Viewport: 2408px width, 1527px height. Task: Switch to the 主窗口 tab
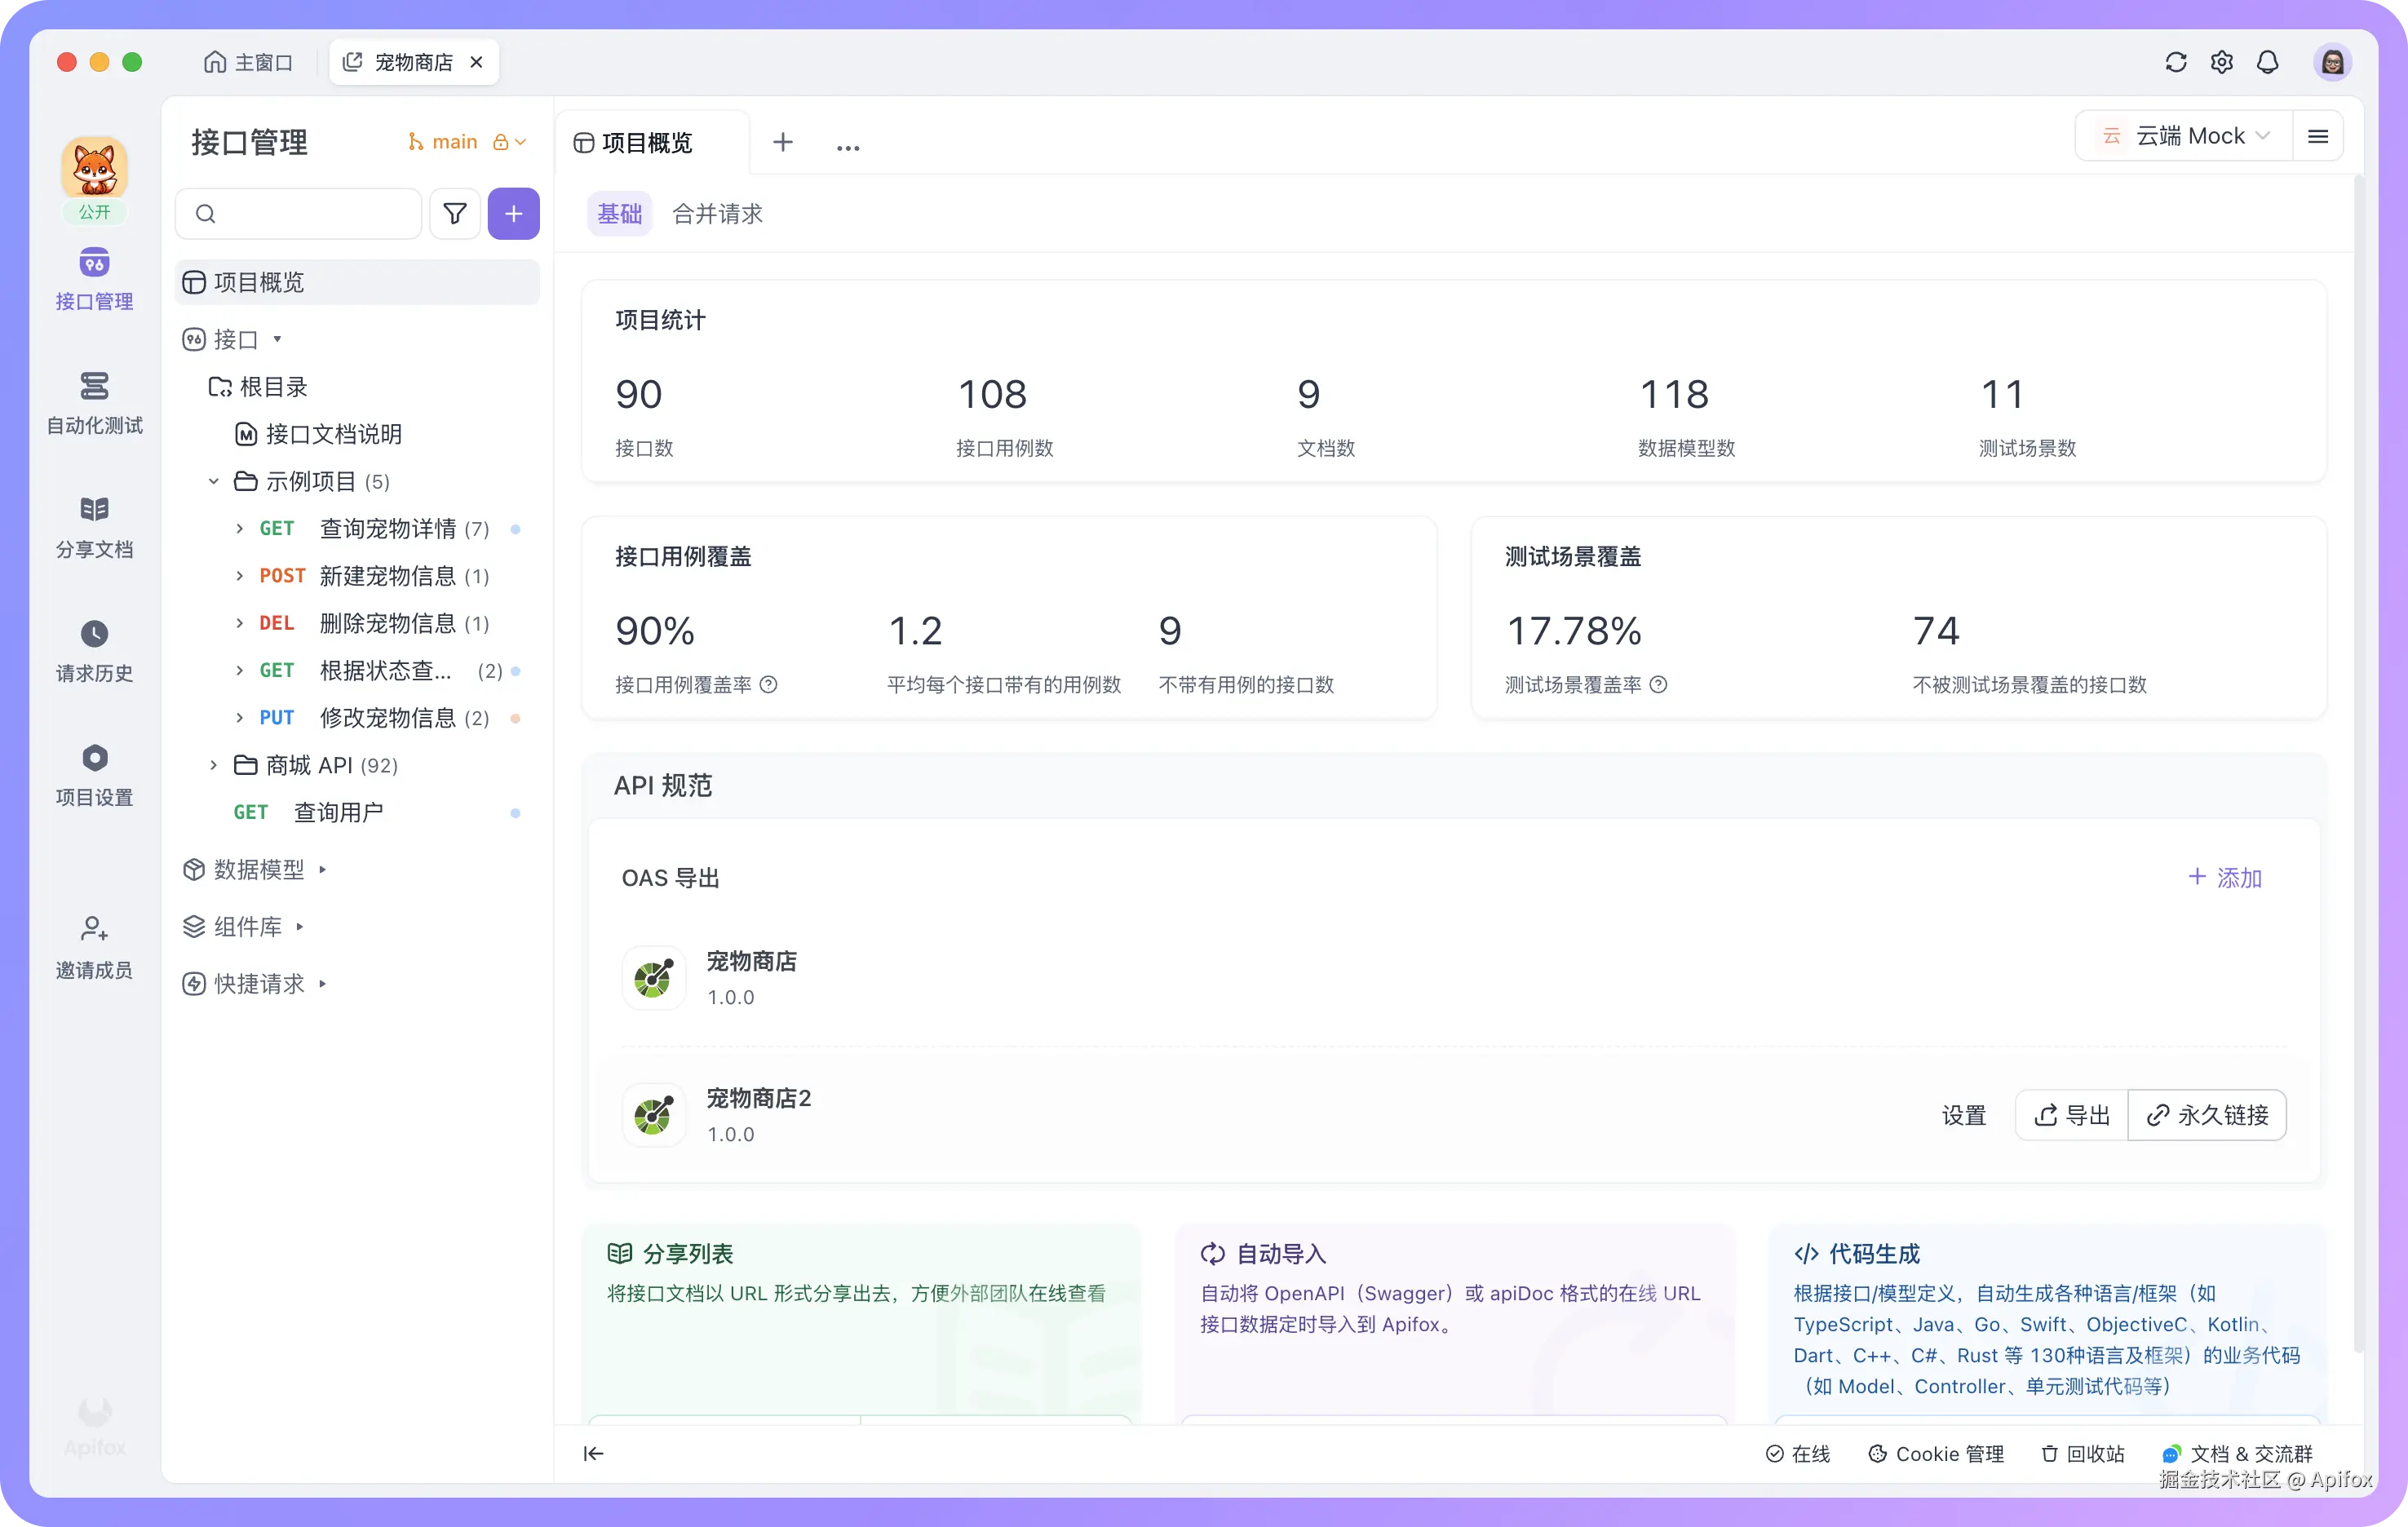tap(249, 62)
